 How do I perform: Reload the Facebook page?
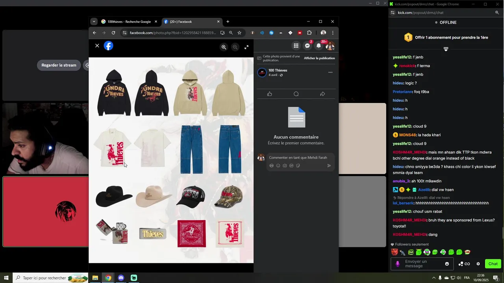pos(113,33)
